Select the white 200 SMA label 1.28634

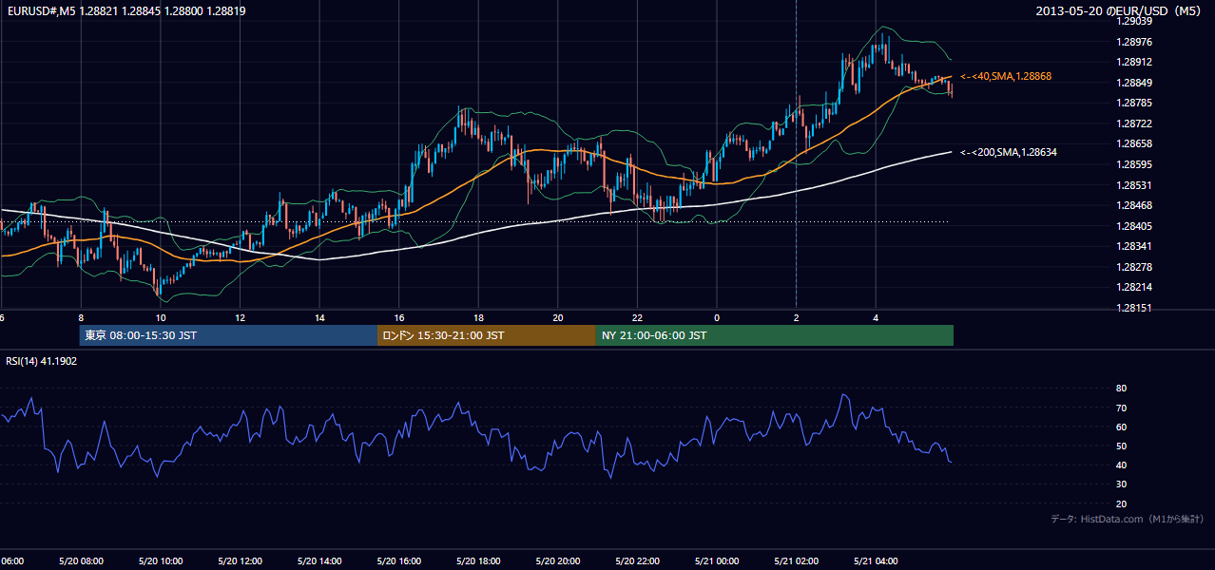click(x=1009, y=152)
